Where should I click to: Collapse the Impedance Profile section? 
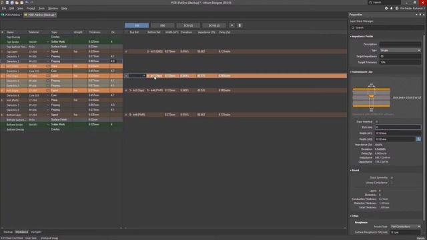351,37
